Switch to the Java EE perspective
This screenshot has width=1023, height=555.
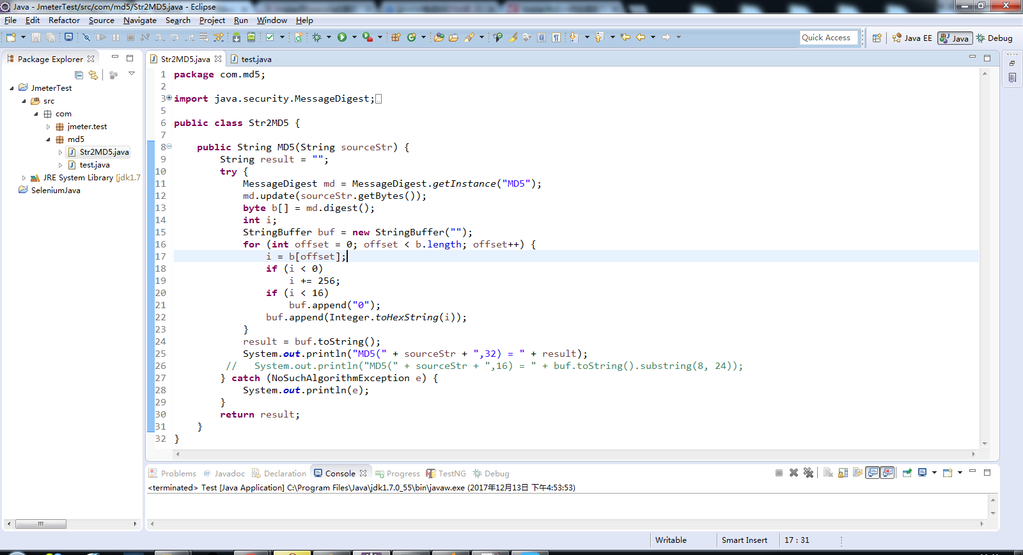click(x=912, y=38)
